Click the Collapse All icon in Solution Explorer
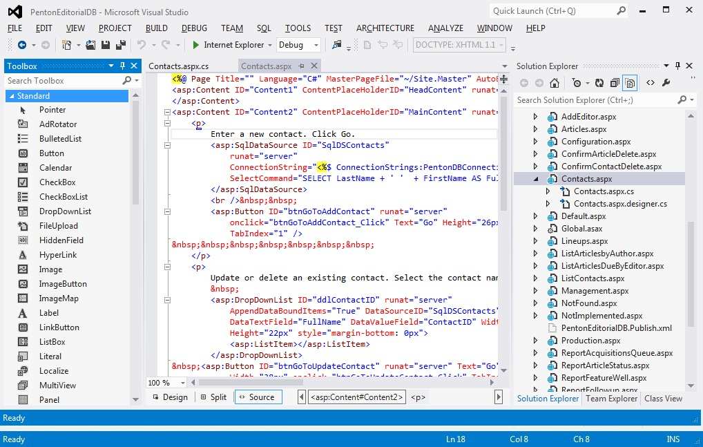703x447 pixels. point(613,82)
